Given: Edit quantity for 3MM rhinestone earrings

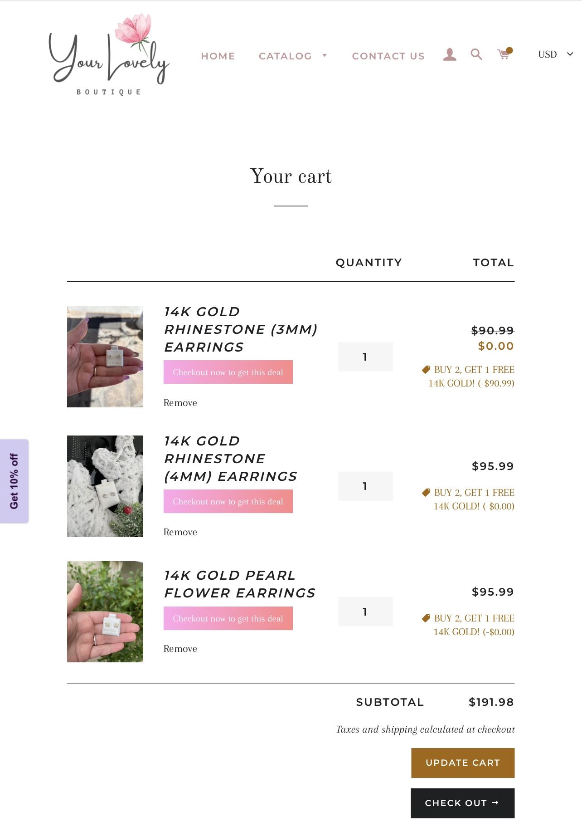Looking at the screenshot, I should click(x=365, y=357).
